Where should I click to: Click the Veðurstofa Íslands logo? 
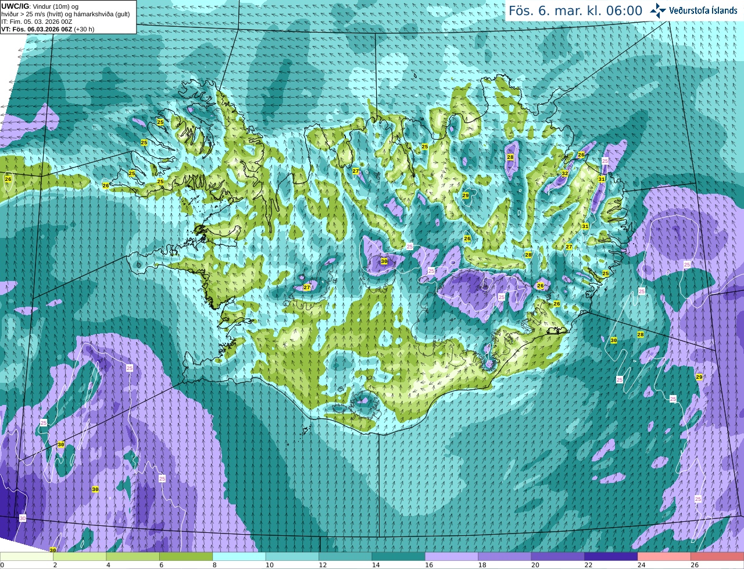(x=693, y=10)
